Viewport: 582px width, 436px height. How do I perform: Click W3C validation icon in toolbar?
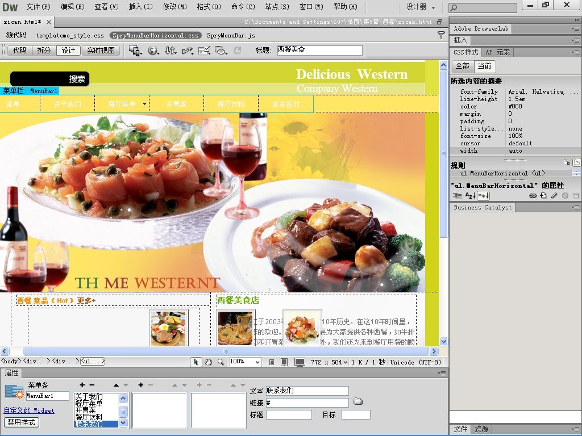tap(188, 51)
